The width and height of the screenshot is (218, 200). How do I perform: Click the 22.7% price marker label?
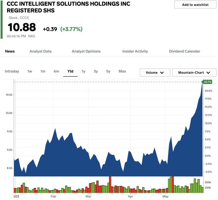tap(207, 82)
